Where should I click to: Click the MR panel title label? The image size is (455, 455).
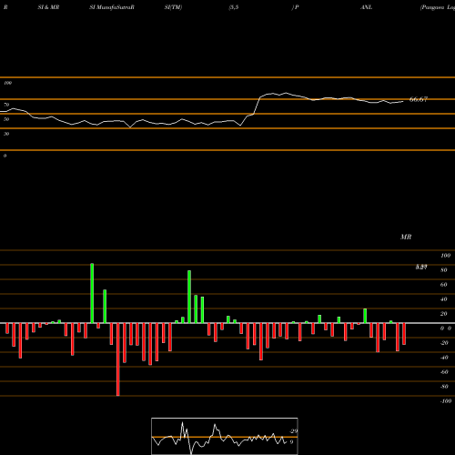point(406,237)
